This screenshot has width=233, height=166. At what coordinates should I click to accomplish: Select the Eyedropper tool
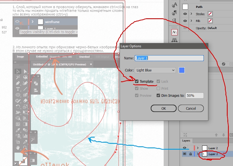pos(17,130)
